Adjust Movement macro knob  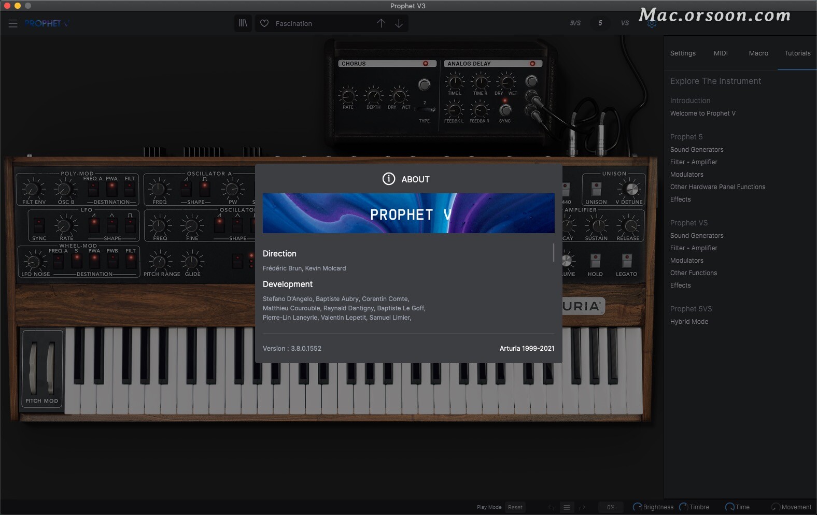click(x=776, y=507)
